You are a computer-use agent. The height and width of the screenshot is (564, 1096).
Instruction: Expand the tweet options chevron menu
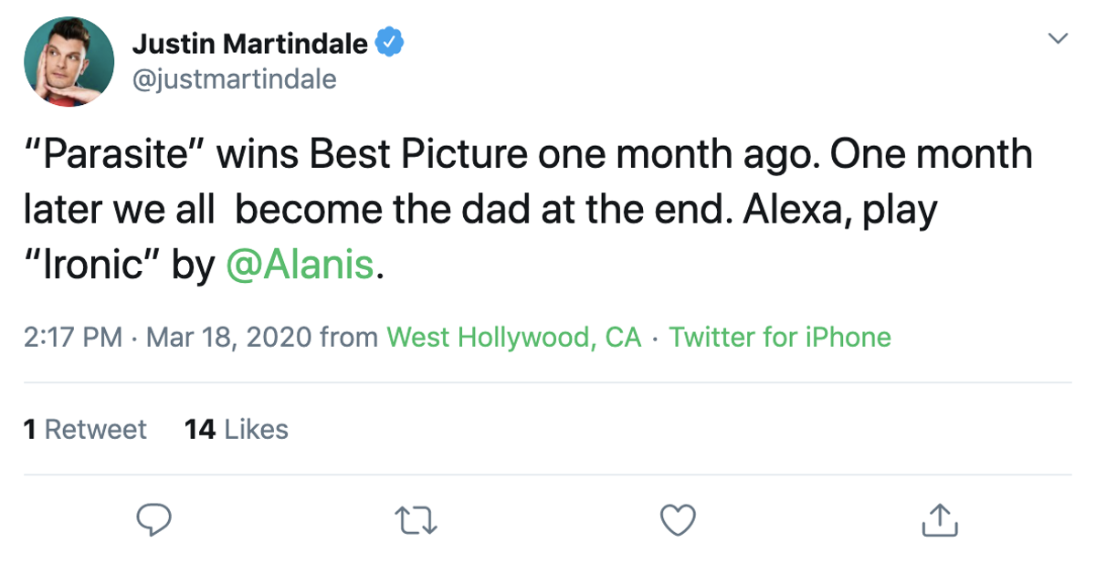[x=1058, y=38]
